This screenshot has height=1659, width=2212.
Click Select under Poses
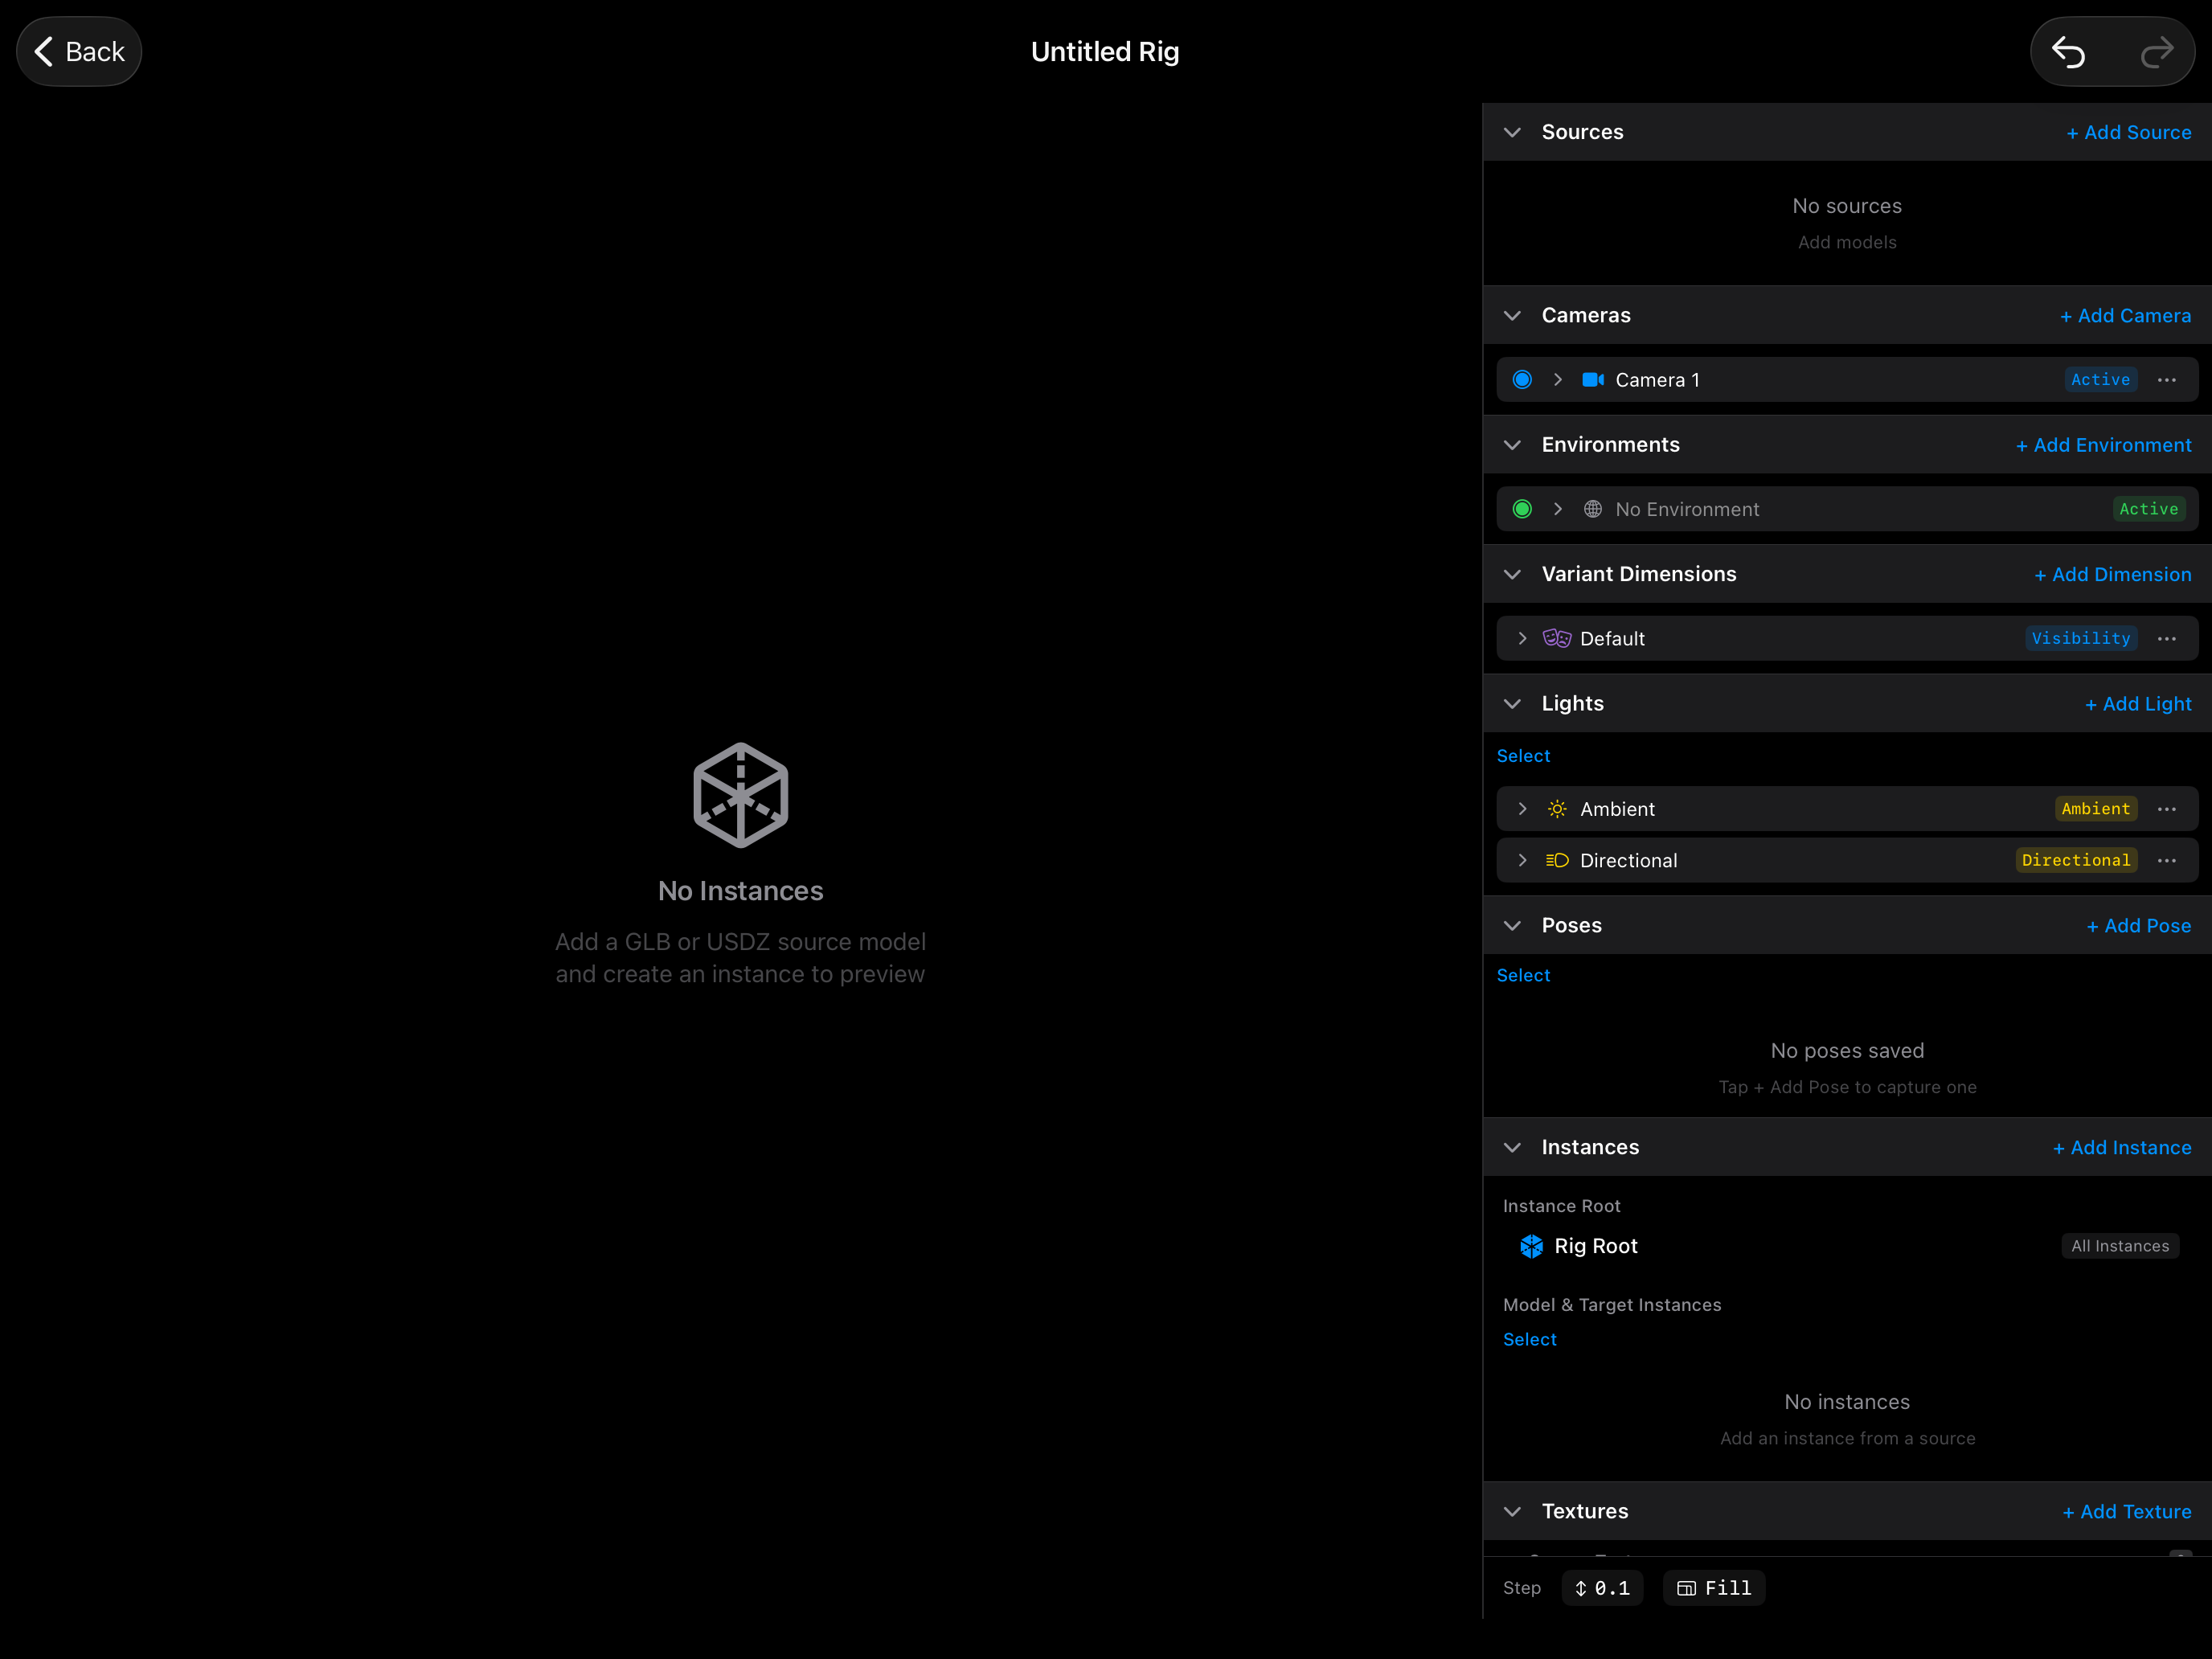point(1523,975)
